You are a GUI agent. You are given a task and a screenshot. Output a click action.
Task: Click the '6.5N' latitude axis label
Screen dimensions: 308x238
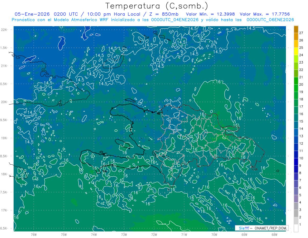[x=4, y=228]
